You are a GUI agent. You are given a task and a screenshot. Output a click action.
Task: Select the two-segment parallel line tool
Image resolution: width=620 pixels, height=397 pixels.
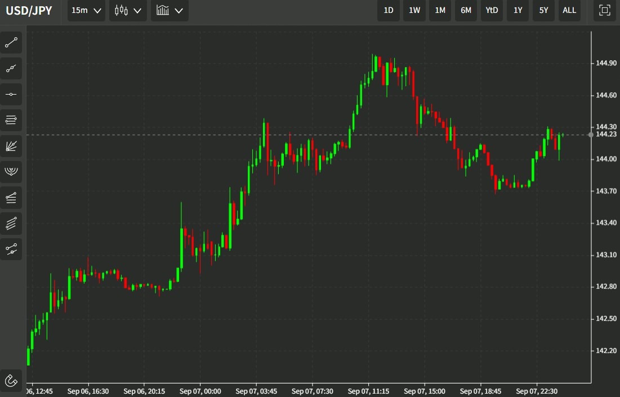coord(11,249)
